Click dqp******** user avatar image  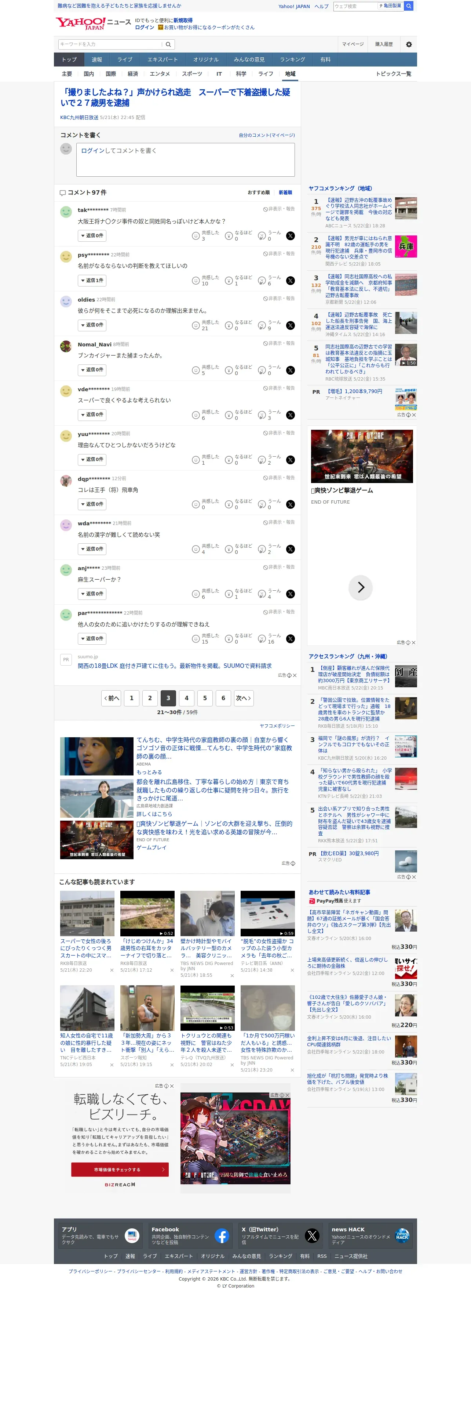66,480
